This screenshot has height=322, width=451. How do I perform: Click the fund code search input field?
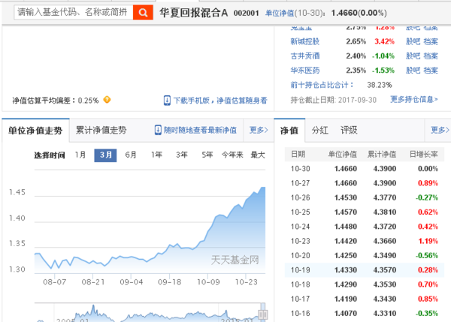coord(74,12)
